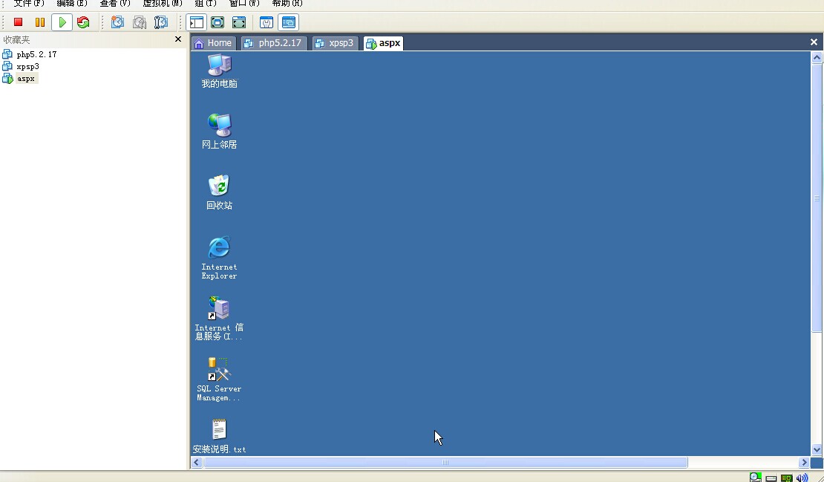Take a snapshot of the virtual machine

(117, 22)
